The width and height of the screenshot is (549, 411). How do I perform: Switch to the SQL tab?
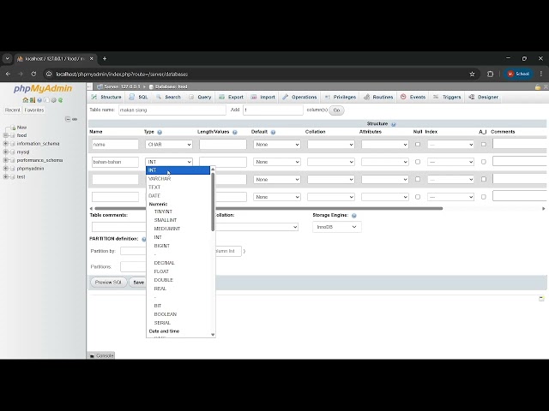tap(139, 97)
